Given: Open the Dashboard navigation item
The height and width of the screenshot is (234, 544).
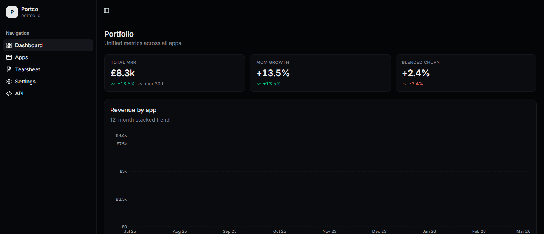Looking at the screenshot, I should point(48,45).
